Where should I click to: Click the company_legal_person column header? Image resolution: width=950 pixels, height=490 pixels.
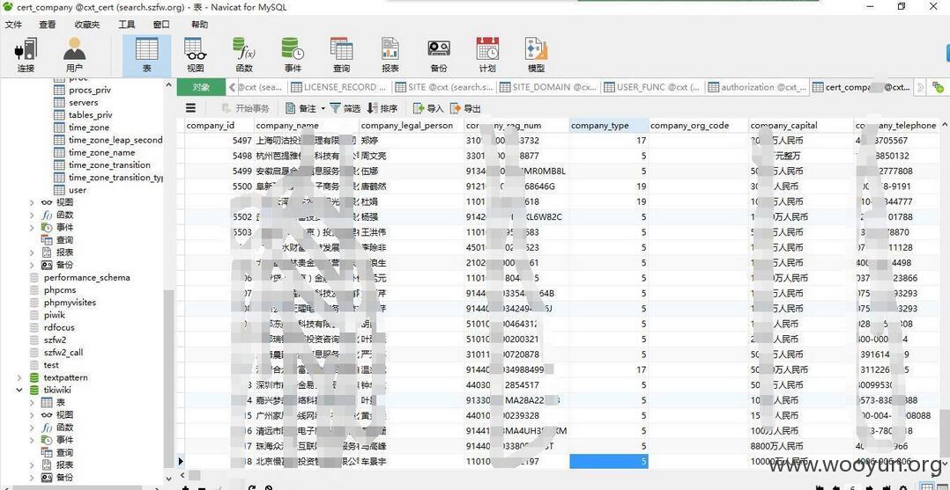tap(411, 125)
